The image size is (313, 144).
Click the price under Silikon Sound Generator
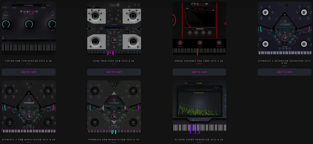(199, 142)
